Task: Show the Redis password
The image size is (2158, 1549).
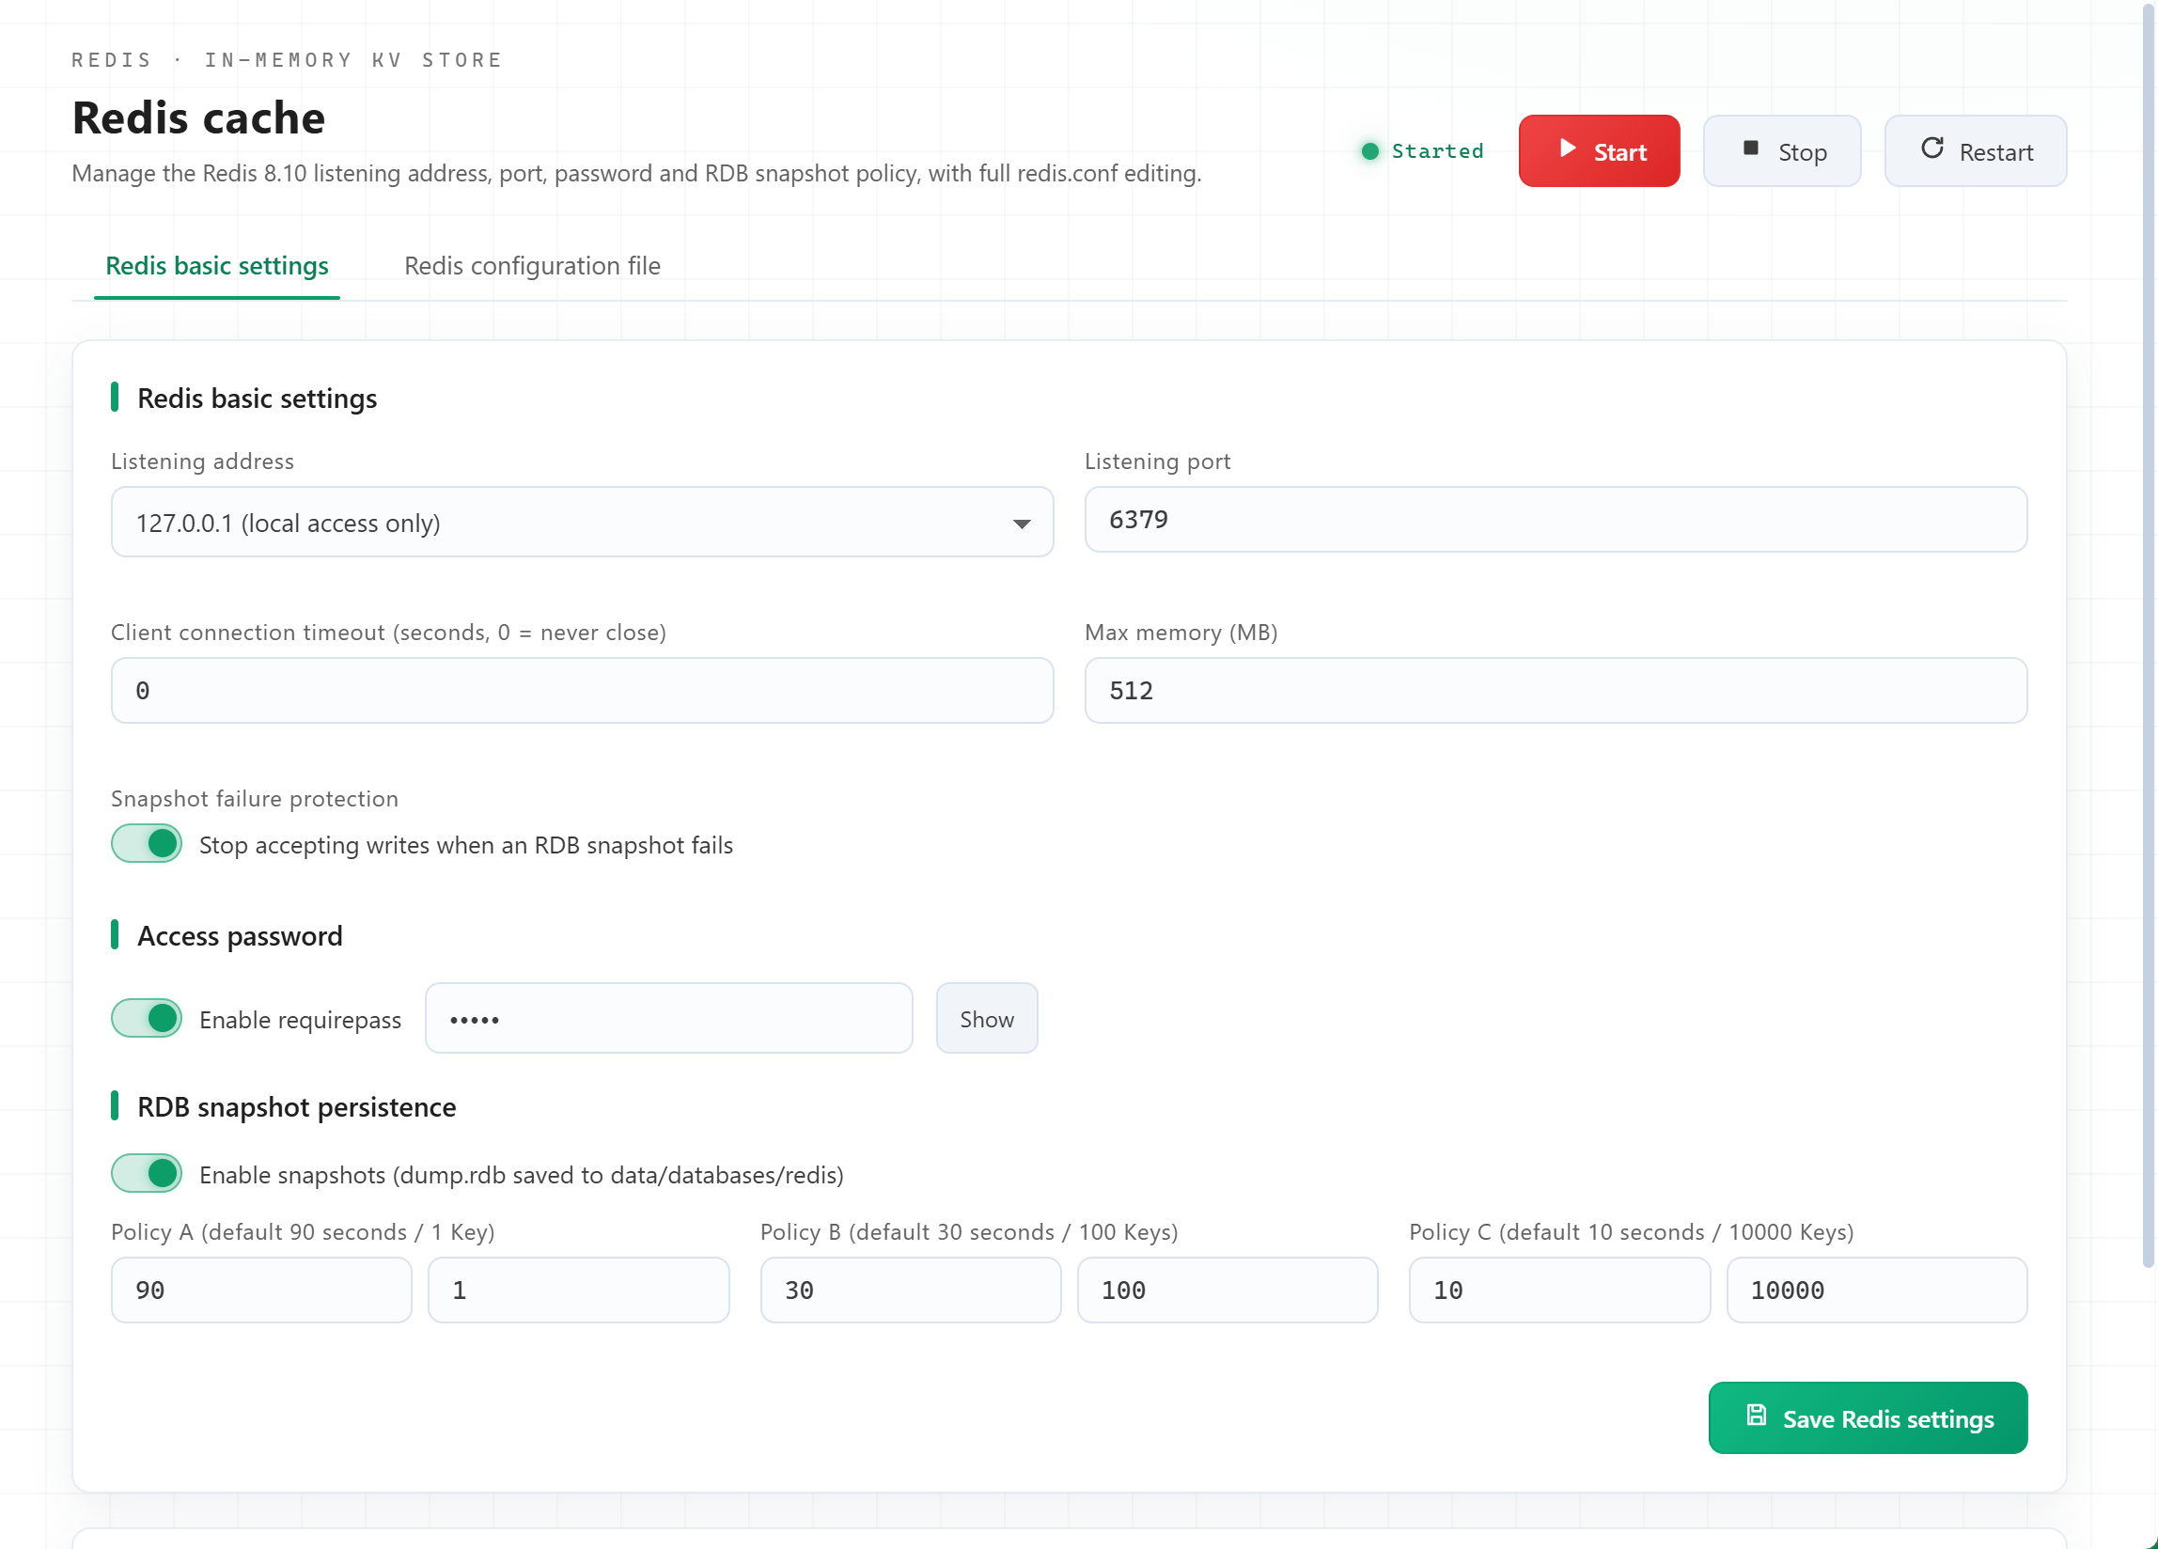Action: pyautogui.click(x=987, y=1019)
